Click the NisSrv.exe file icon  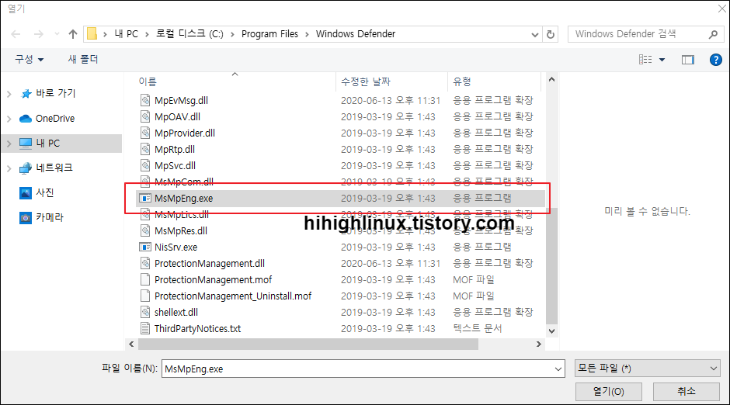[145, 247]
